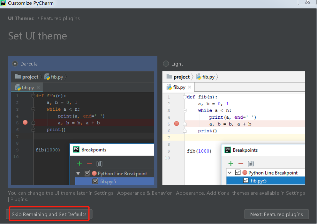Click red breakpoint dot in Light gutter

point(177,124)
